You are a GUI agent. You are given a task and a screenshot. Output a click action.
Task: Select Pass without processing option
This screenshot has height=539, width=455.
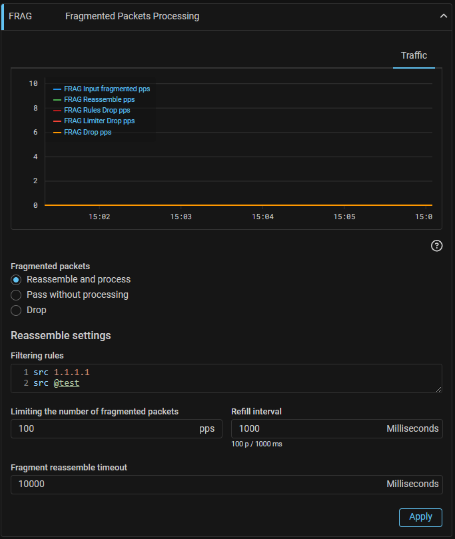(x=17, y=295)
